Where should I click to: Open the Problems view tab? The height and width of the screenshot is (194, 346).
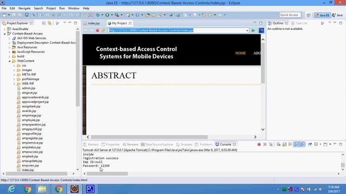203,144
